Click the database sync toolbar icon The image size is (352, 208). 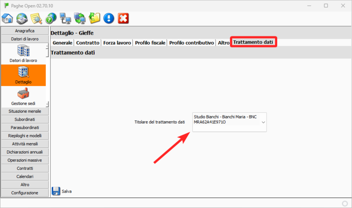[80, 18]
